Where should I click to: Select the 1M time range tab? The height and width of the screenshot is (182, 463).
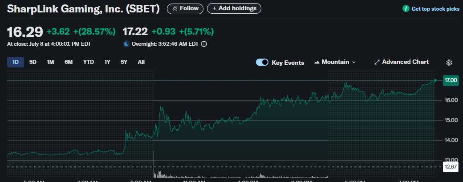50,62
